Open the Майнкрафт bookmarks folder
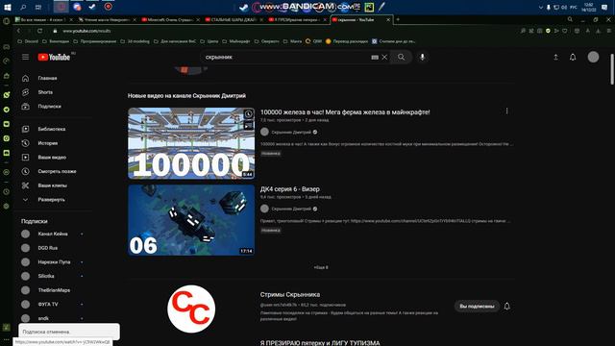615x346 pixels. click(x=236, y=41)
